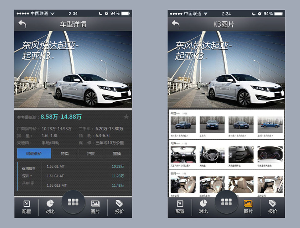Open 图片 tab in 车型详情 screen bottom bar
Image resolution: width=300 pixels, height=228 pixels.
click(x=95, y=207)
